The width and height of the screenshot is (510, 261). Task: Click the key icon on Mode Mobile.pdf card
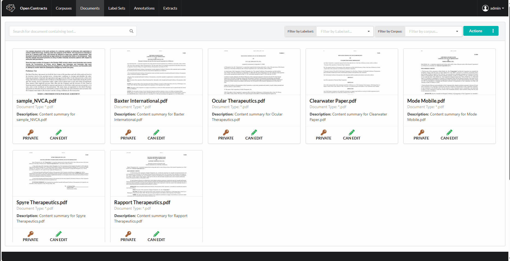point(421,132)
